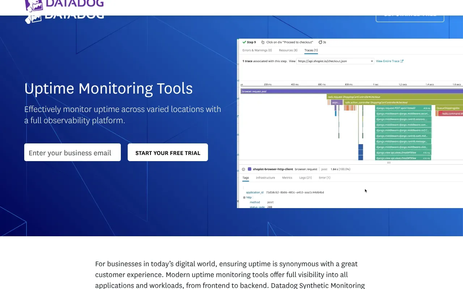Click the purple service square beside shopist-browser-http-client

pos(250,169)
